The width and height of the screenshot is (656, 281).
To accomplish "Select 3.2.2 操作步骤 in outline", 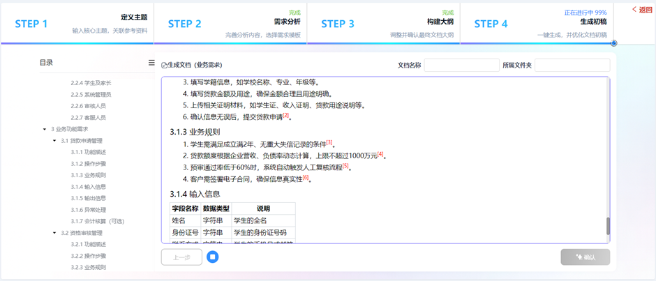I will click(x=88, y=256).
